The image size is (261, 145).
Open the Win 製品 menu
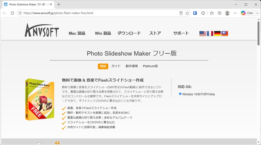(103, 33)
